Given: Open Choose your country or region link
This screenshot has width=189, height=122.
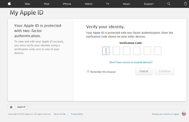Looking at the screenshot, I should (165, 114).
